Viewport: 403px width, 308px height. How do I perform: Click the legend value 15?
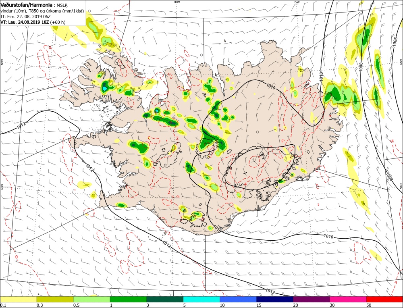pyautogui.click(x=259, y=305)
